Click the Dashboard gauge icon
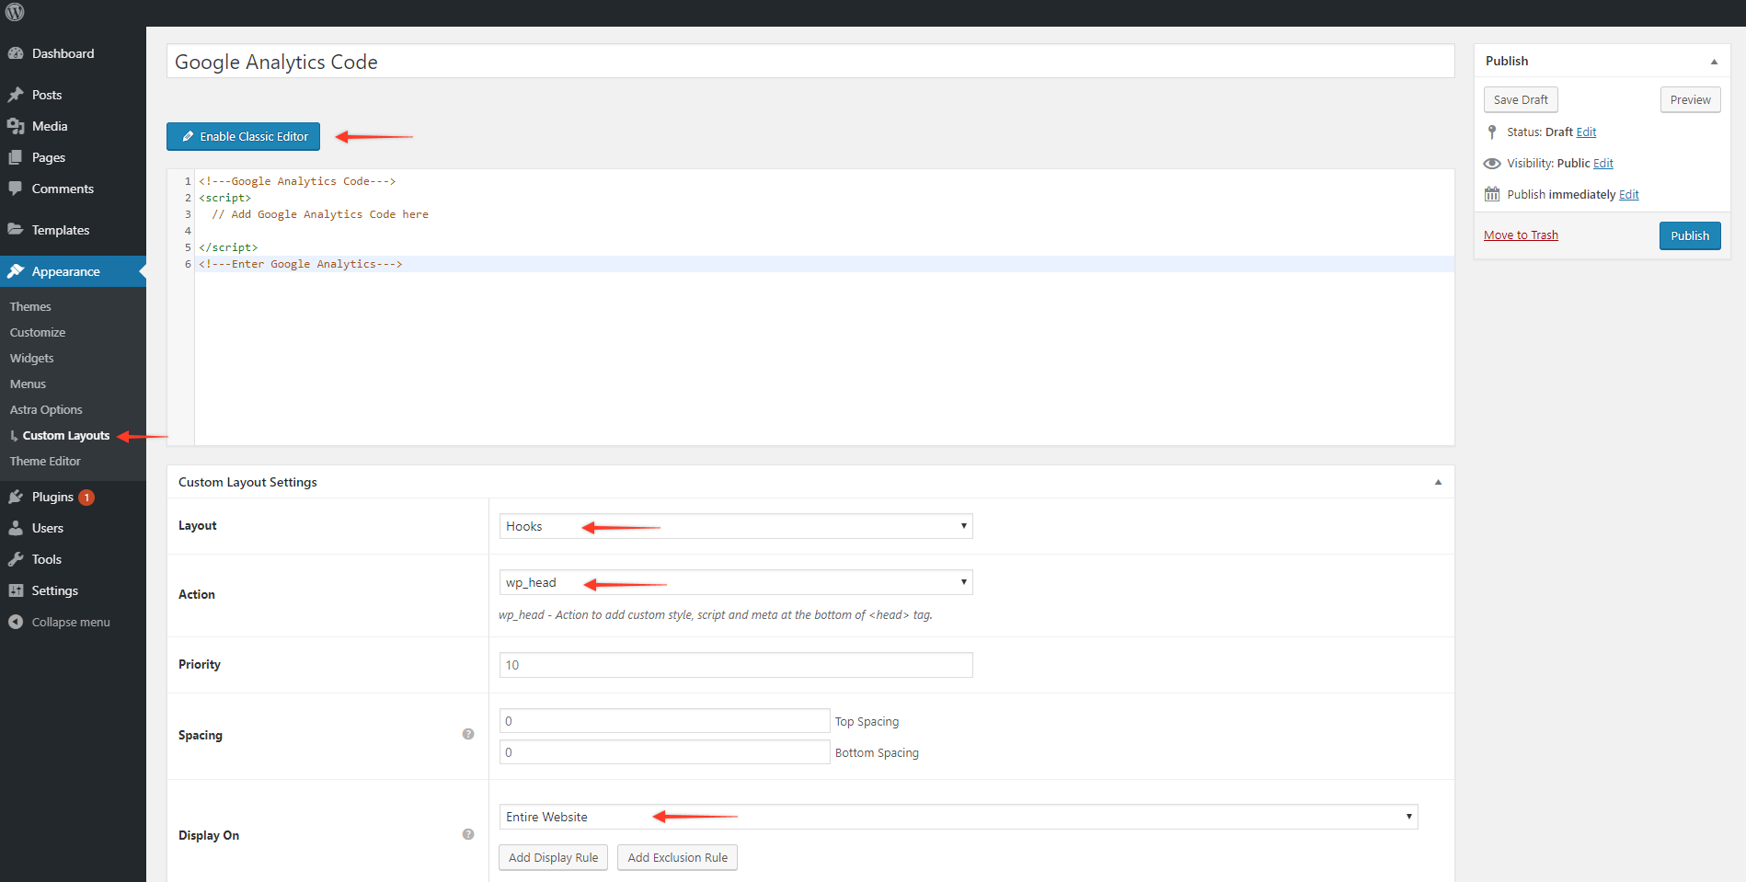 click(x=16, y=53)
